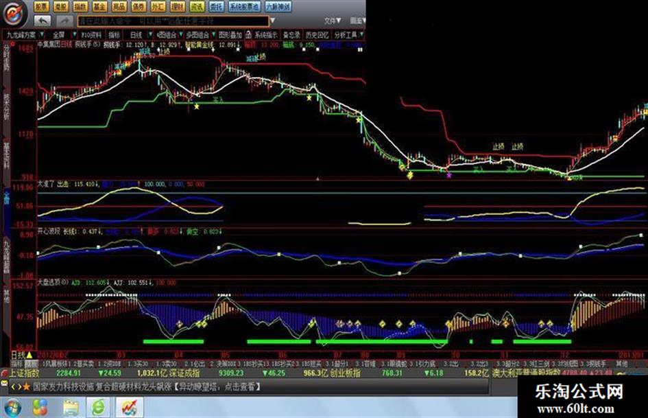Click the orange star icon in the news ticker
The height and width of the screenshot is (418, 648).
click(x=27, y=386)
